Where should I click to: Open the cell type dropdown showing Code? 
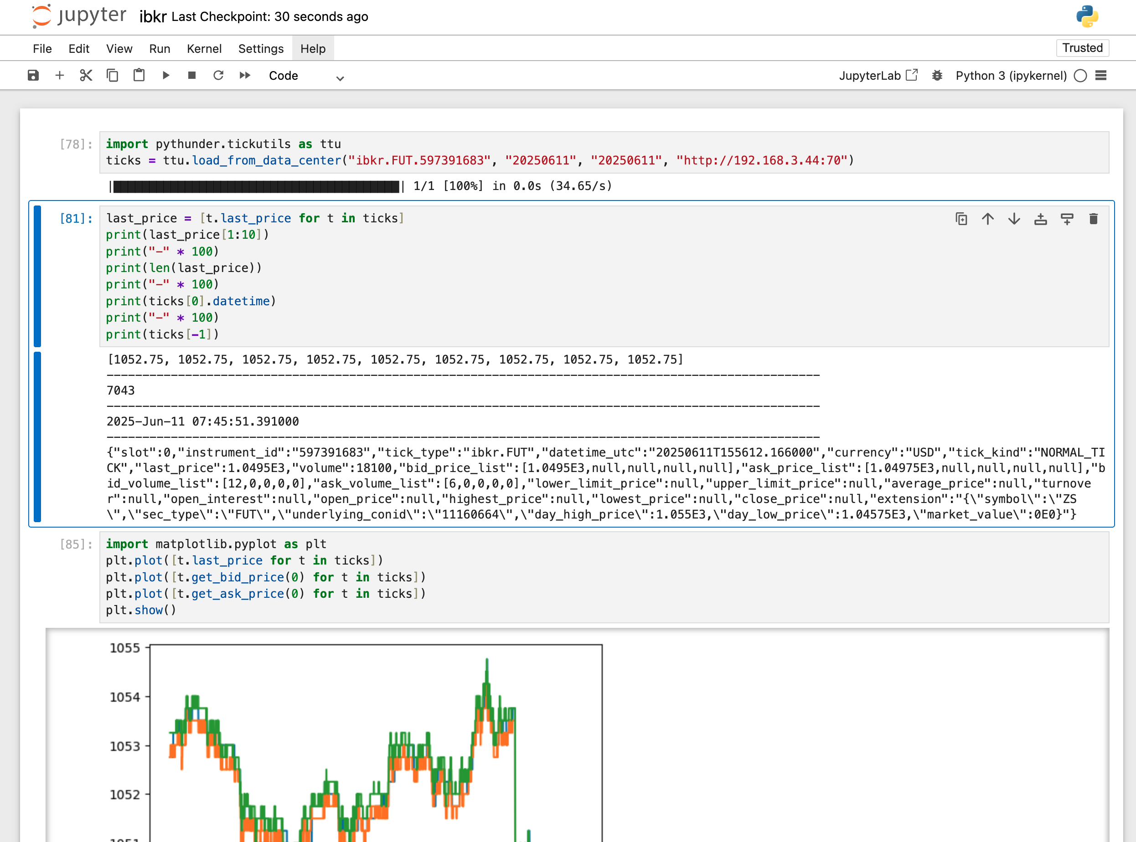pos(306,76)
